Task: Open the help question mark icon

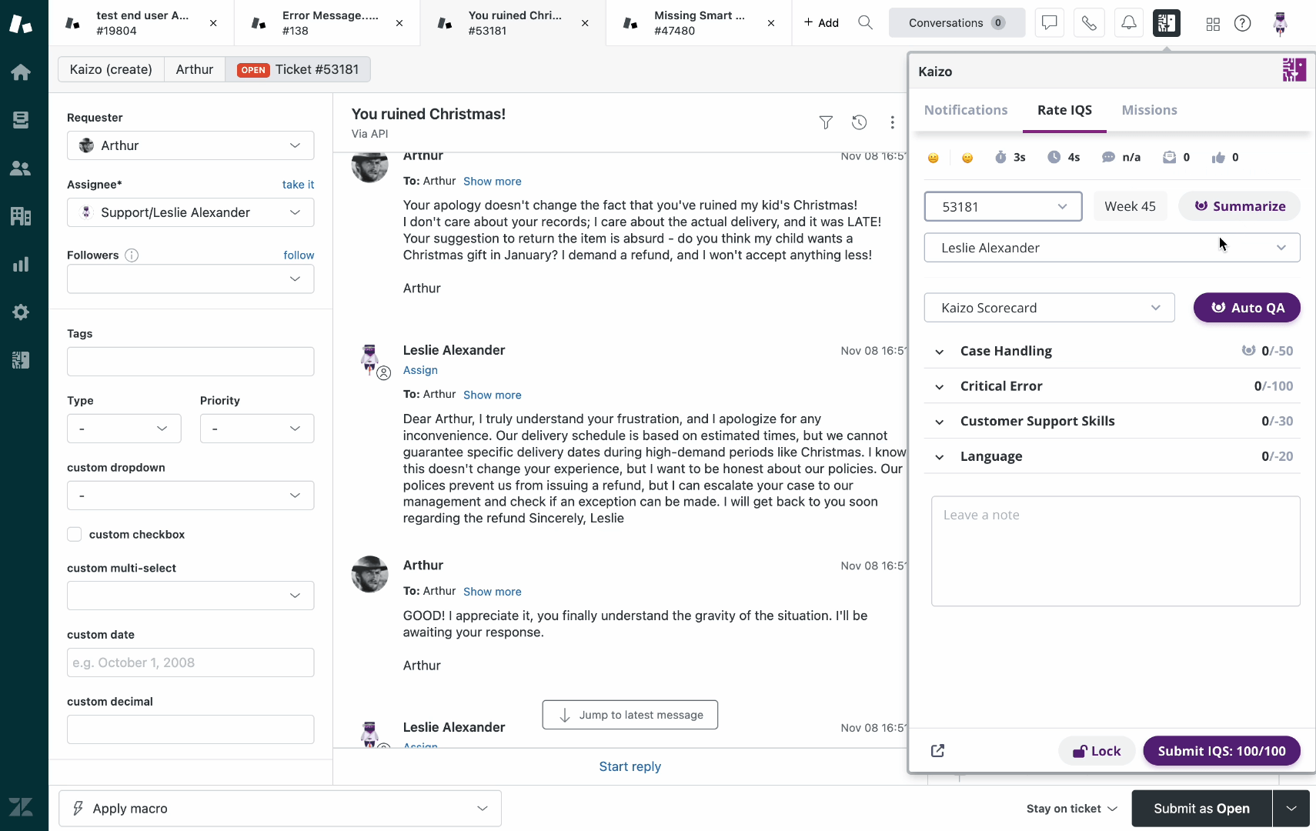Action: [x=1242, y=23]
